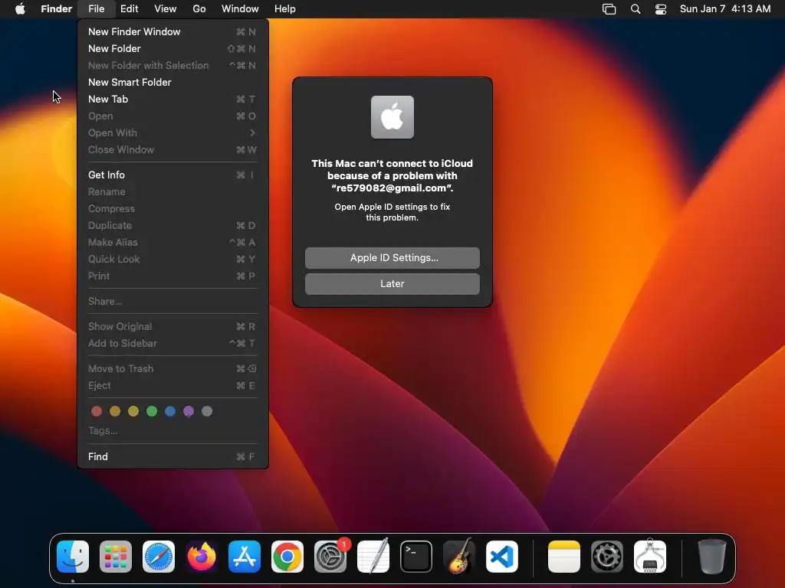Dismiss dialog with Later button
Viewport: 785px width, 588px height.
coord(392,283)
